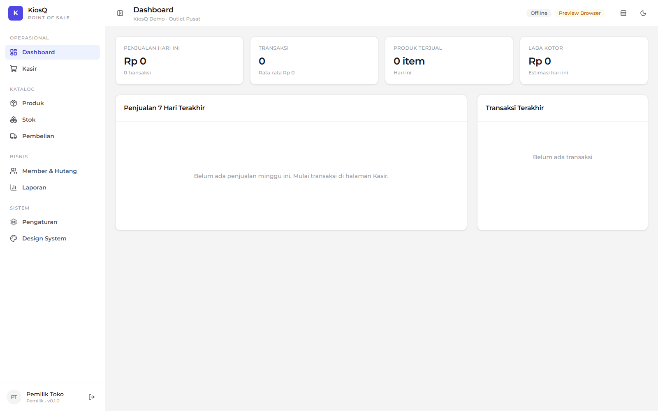Toggle dark mode with moon icon
Image resolution: width=658 pixels, height=411 pixels.
(643, 13)
